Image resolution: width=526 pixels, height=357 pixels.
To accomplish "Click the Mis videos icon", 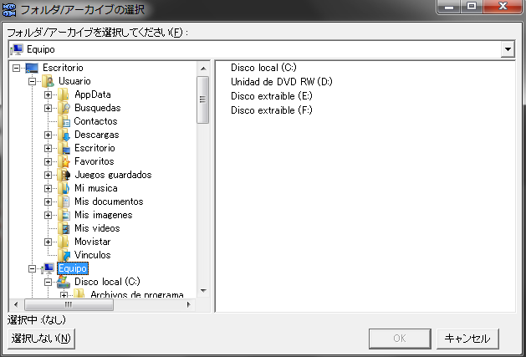I will click(x=64, y=228).
